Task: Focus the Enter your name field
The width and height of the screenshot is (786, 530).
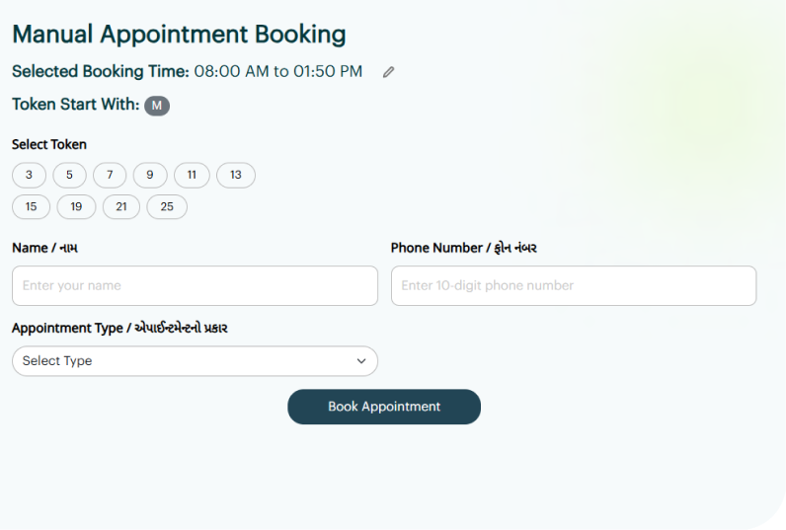Action: point(195,286)
